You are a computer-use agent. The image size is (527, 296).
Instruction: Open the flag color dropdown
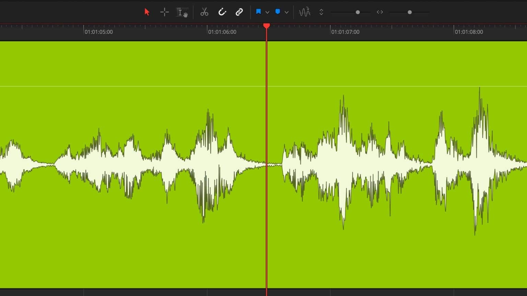pos(267,12)
